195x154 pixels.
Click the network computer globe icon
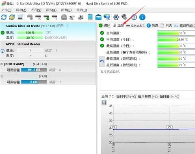107,17
